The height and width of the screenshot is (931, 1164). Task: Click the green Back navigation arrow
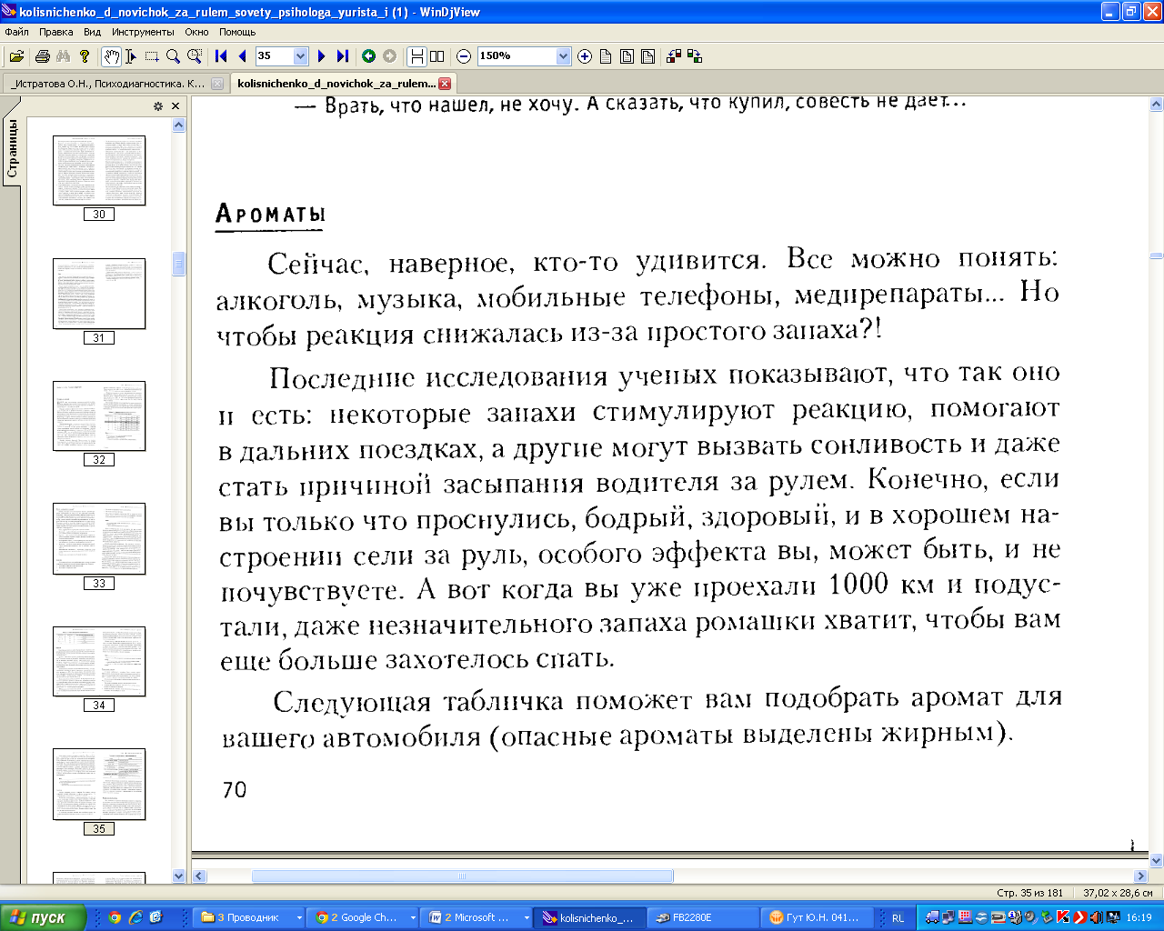coord(368,56)
